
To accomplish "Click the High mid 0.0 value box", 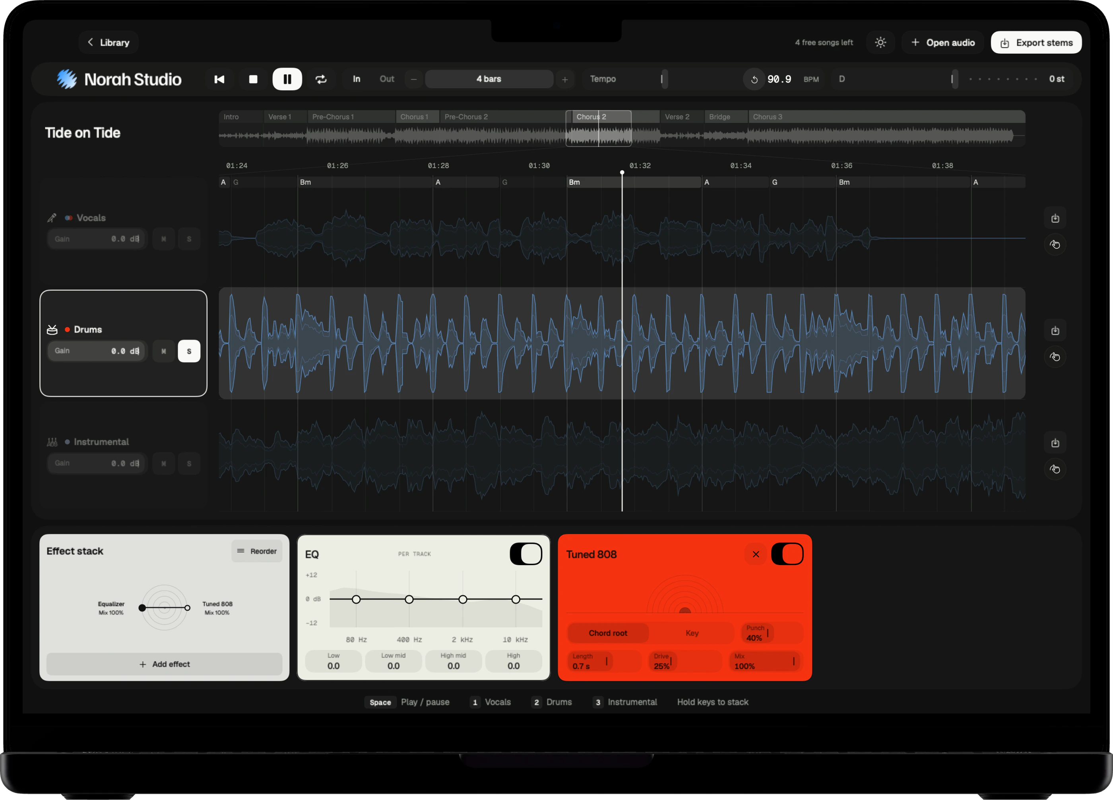I will click(x=454, y=661).
